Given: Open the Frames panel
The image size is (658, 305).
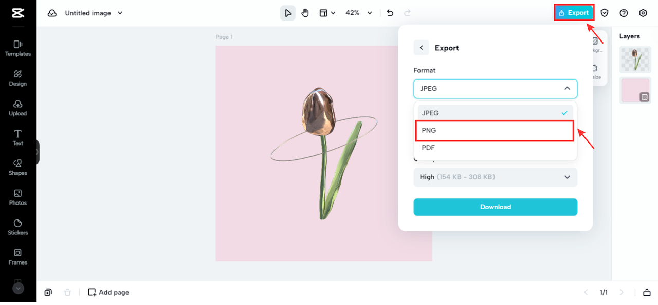Looking at the screenshot, I should pyautogui.click(x=18, y=256).
